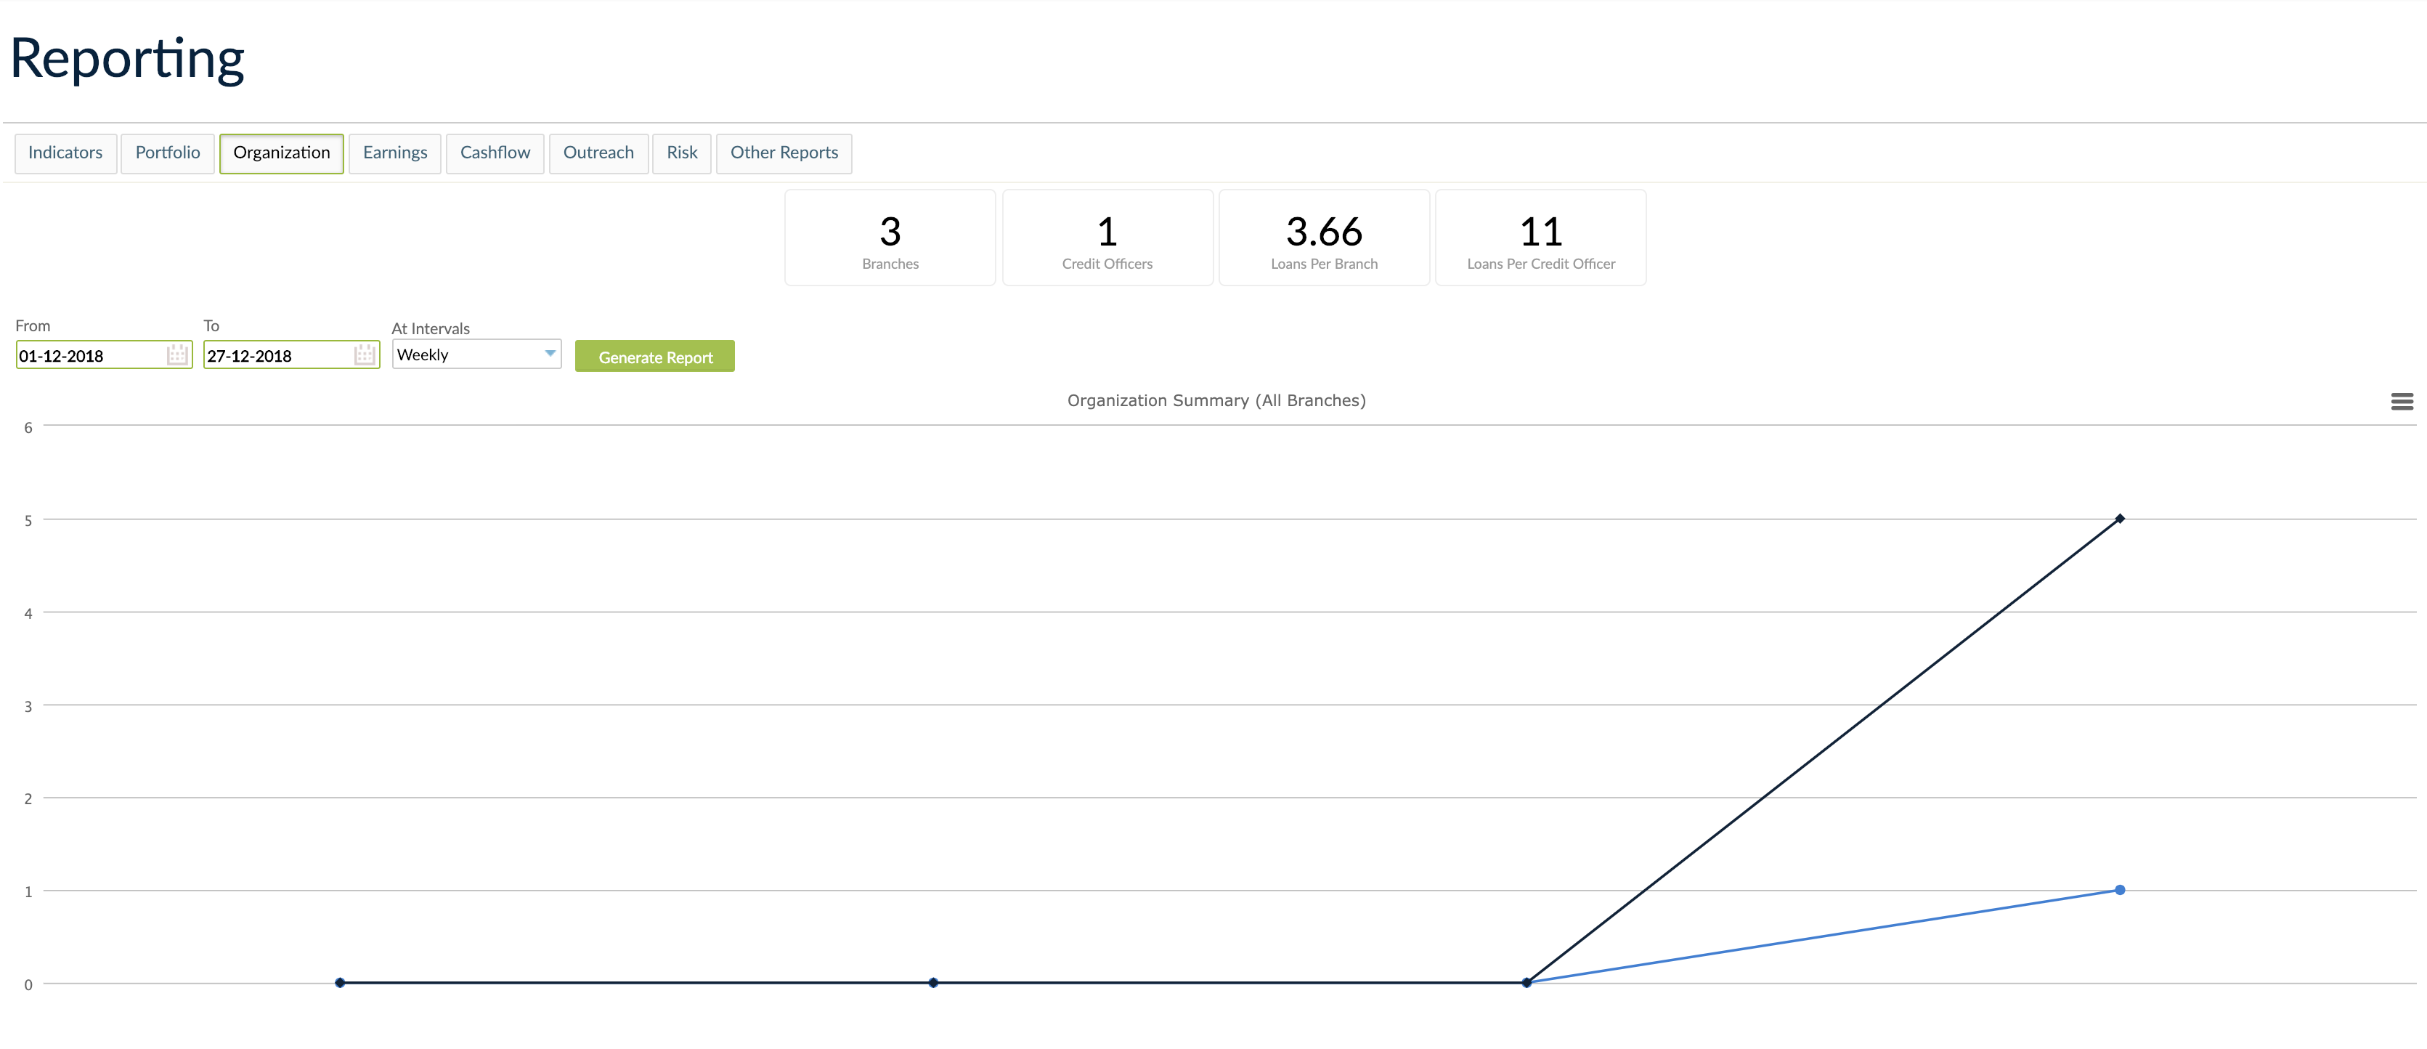Click the Weekly dropdown arrow

[550, 354]
